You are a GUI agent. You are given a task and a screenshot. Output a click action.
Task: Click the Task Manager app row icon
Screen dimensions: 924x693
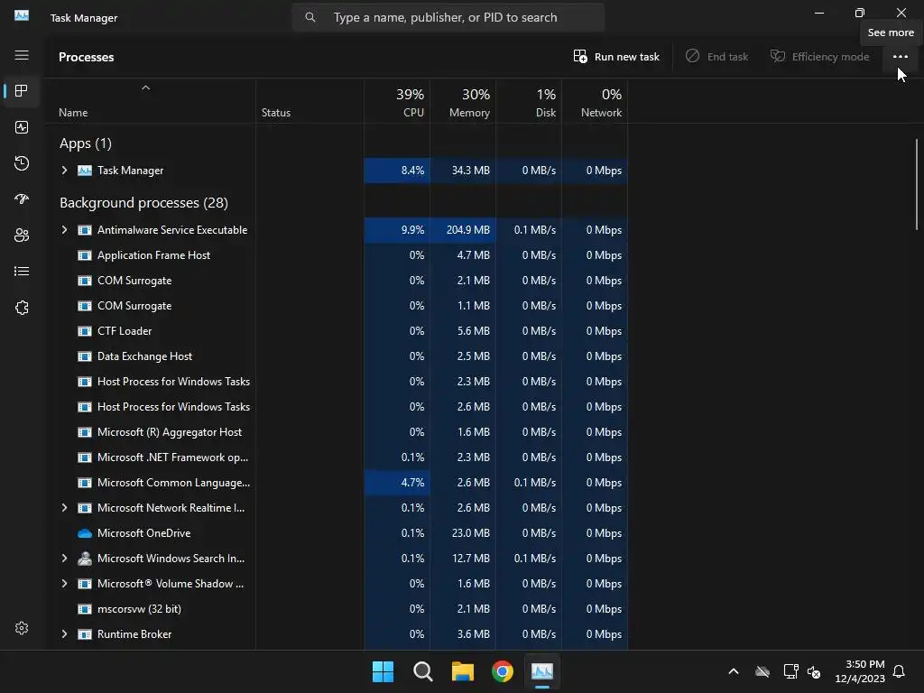coord(85,171)
